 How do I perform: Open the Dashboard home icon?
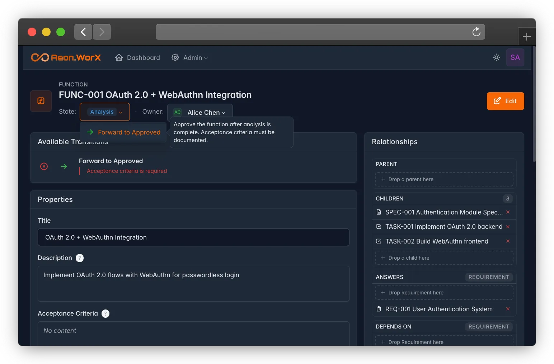point(119,57)
